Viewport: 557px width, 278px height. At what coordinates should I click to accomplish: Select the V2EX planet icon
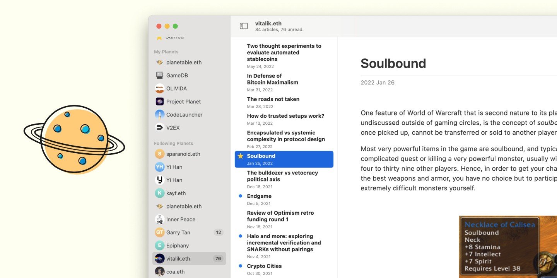point(159,128)
